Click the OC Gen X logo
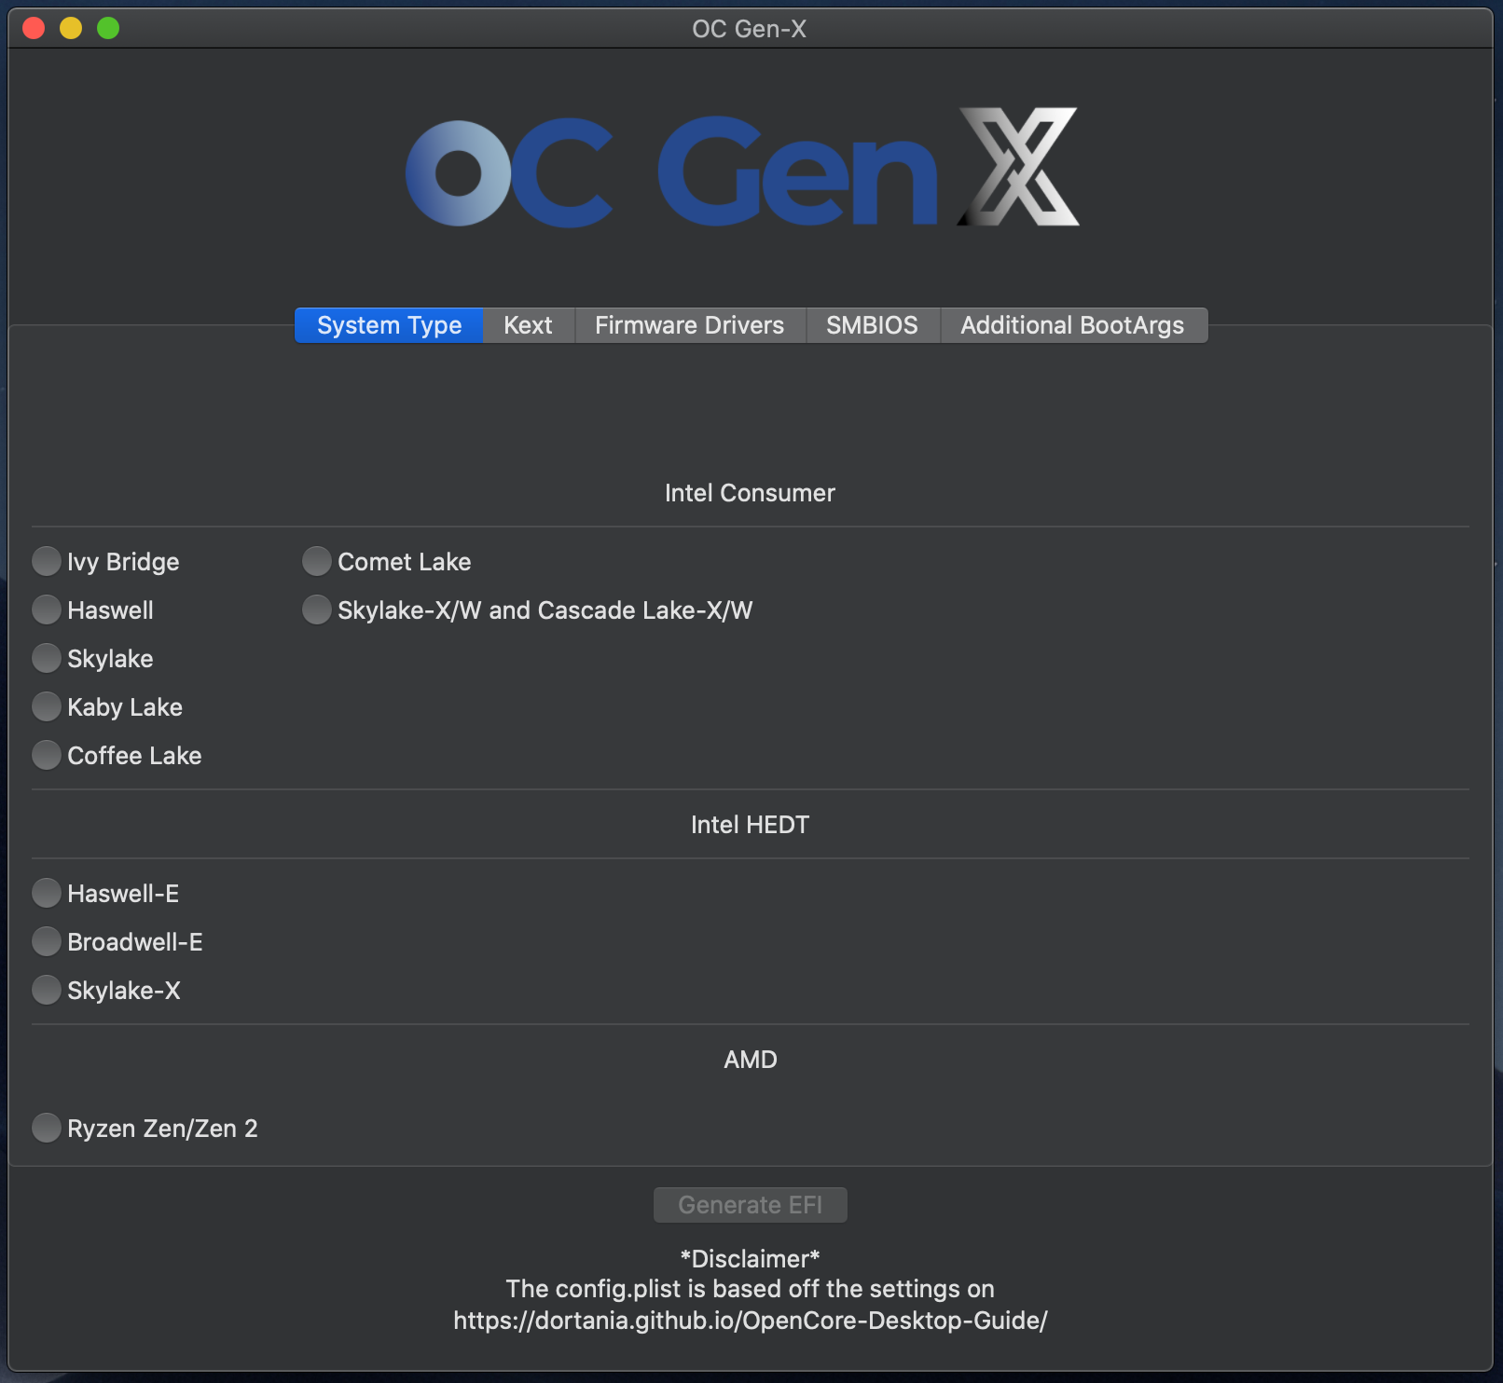The height and width of the screenshot is (1383, 1503). pyautogui.click(x=743, y=169)
